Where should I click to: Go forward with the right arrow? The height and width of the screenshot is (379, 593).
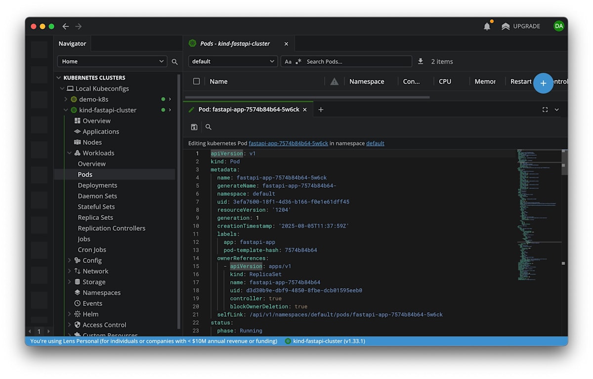[x=78, y=26]
